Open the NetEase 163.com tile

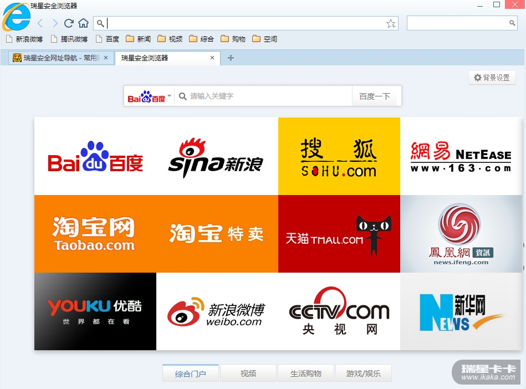(x=461, y=156)
